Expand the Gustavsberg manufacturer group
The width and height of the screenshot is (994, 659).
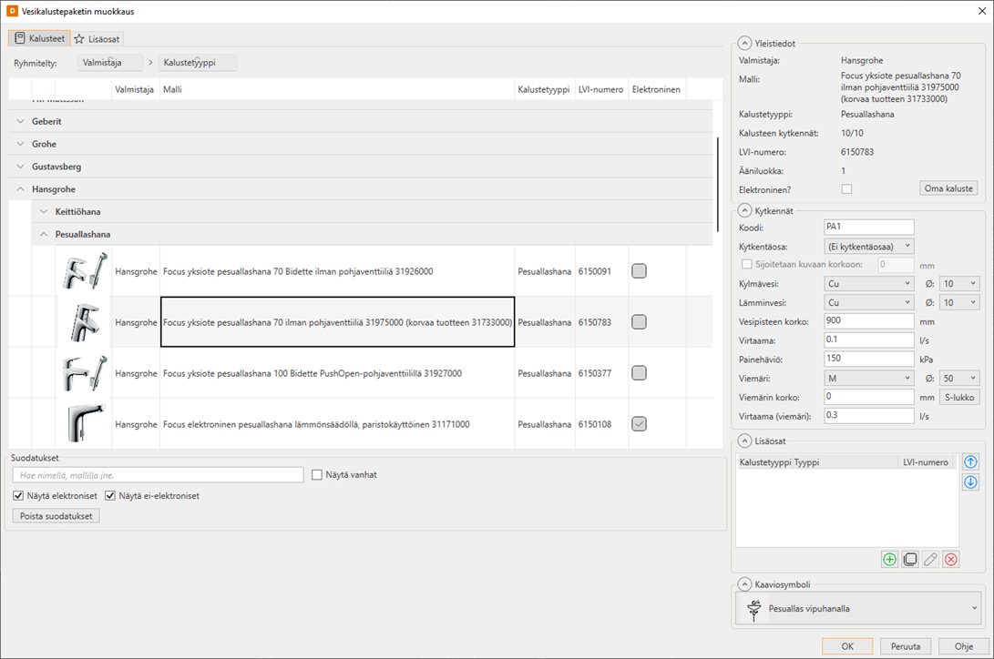(20, 167)
